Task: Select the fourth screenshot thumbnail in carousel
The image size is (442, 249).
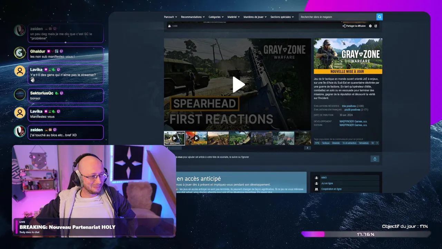Action: [x=240, y=138]
